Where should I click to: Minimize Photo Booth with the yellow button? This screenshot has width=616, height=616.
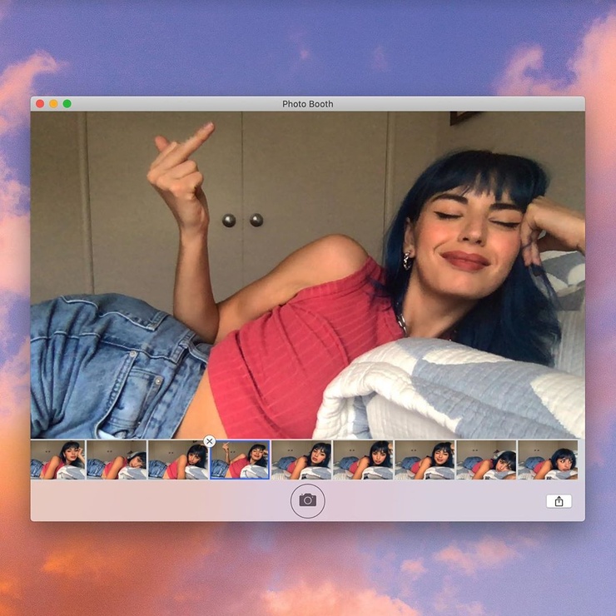coord(54,104)
